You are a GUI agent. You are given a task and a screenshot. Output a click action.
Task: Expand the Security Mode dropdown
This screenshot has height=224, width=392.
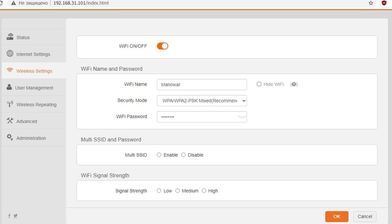pos(202,100)
